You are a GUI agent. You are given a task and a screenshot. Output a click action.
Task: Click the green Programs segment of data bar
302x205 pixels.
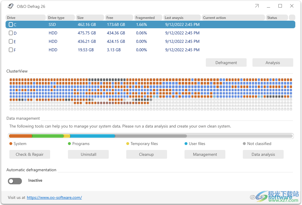click(48, 136)
